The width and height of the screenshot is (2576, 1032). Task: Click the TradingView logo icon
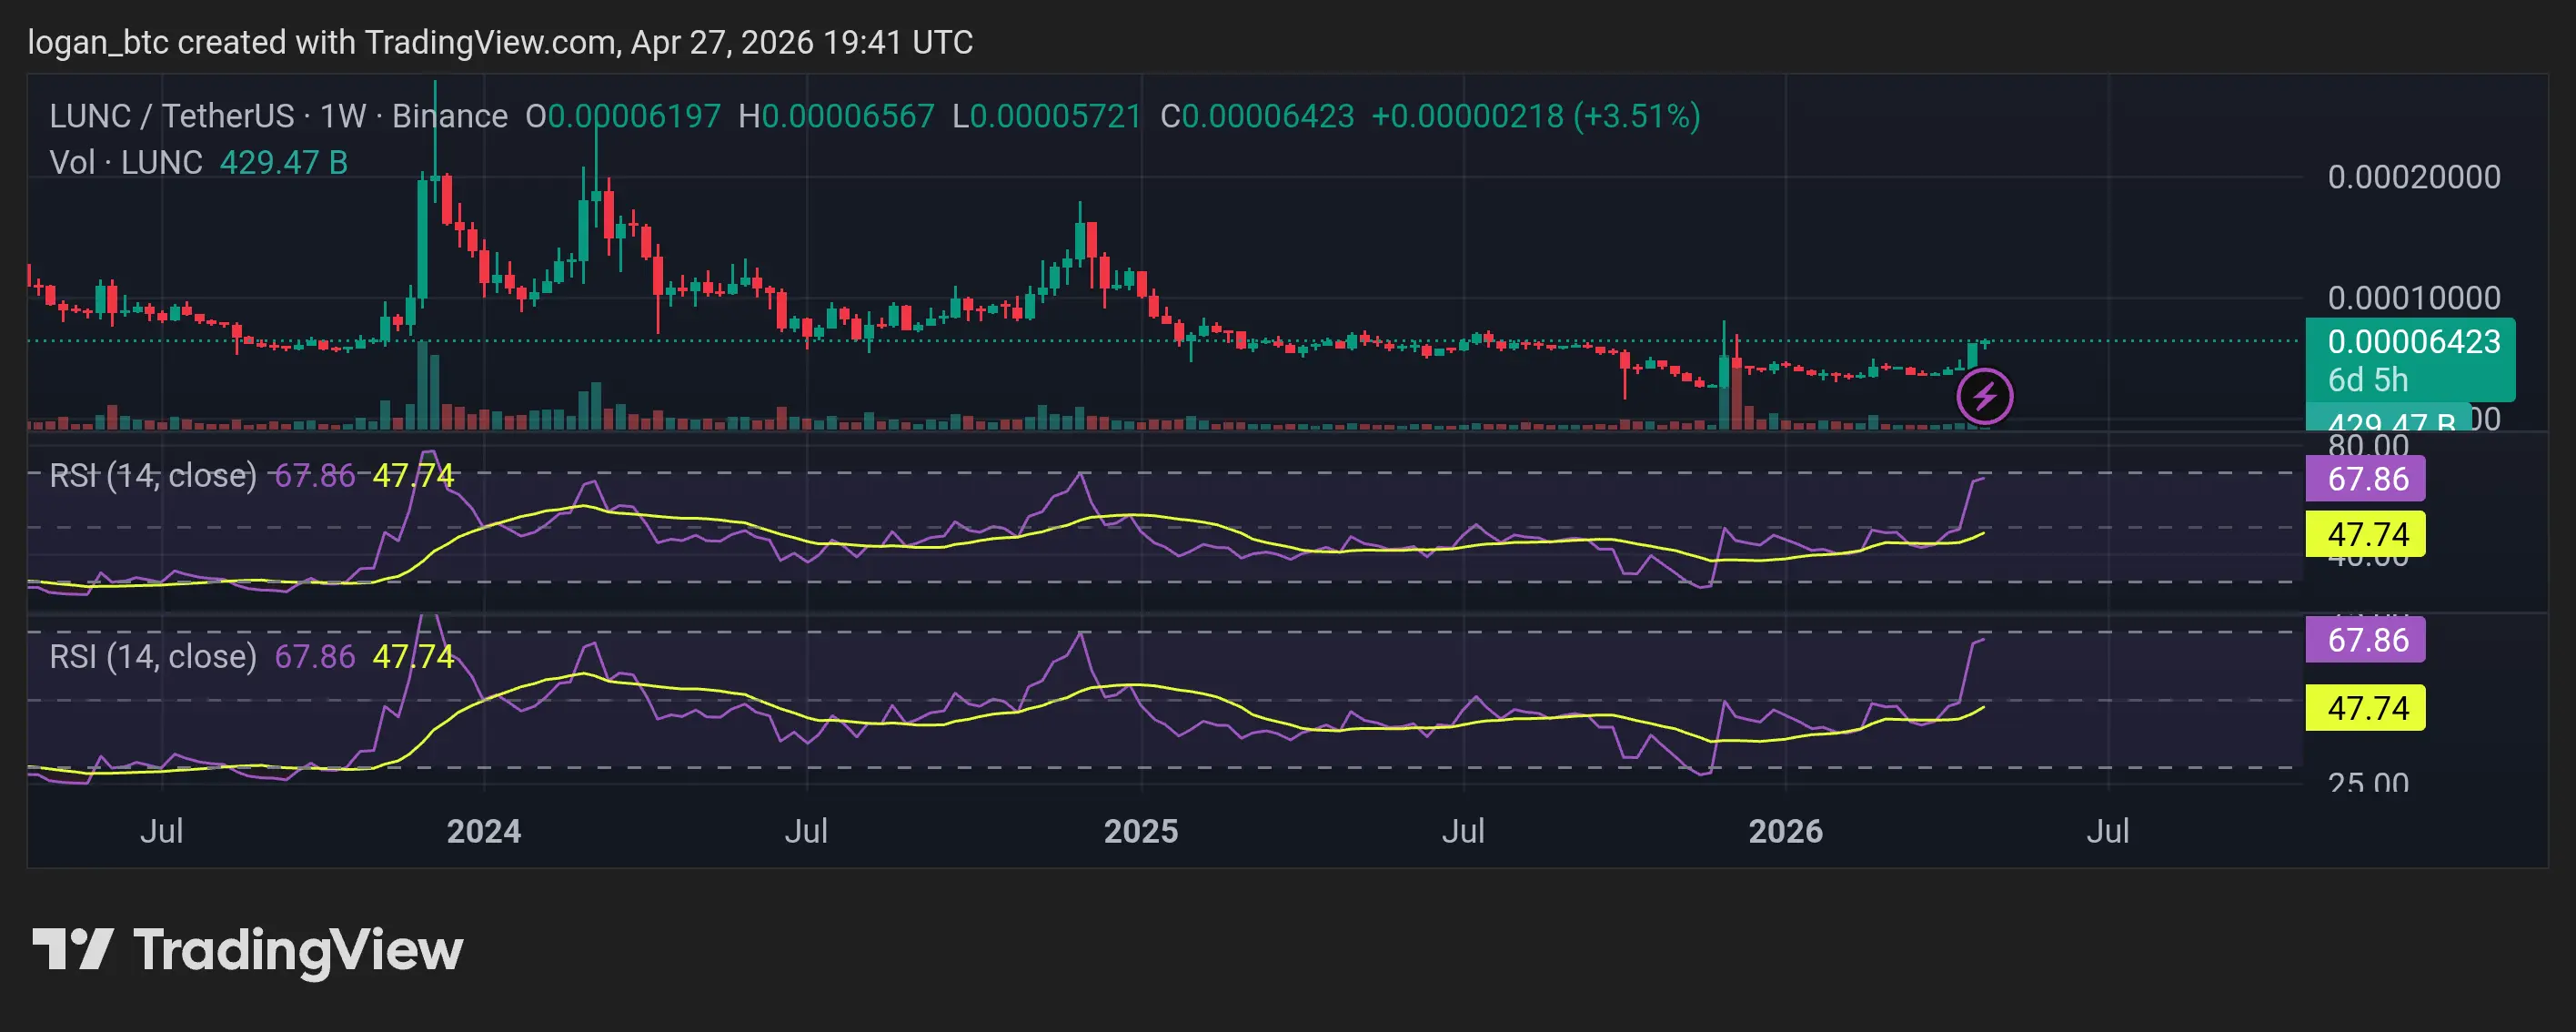tap(72, 948)
